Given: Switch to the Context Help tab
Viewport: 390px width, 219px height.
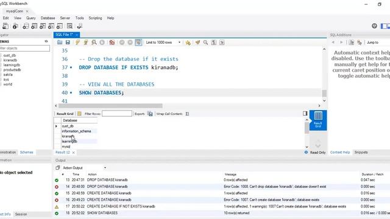Looking at the screenshot, I should [340, 152].
